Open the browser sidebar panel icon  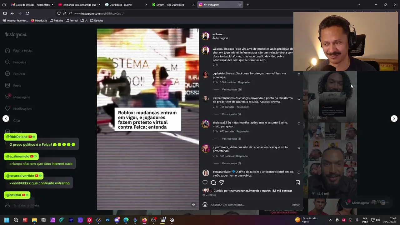[5, 13]
